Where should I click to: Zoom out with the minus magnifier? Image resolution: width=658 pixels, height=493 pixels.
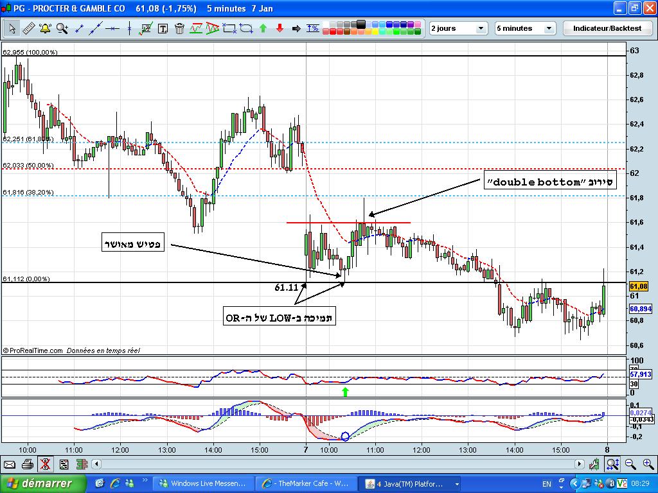[x=630, y=463]
